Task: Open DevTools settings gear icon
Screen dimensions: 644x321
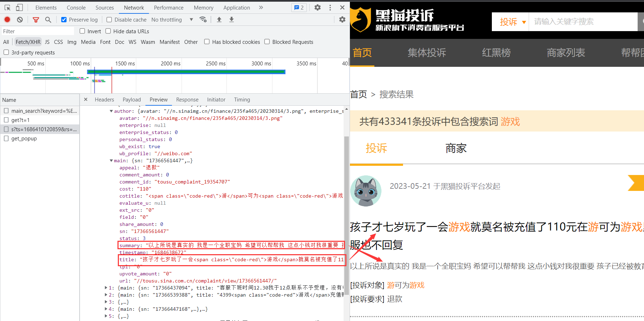Action: [x=317, y=7]
